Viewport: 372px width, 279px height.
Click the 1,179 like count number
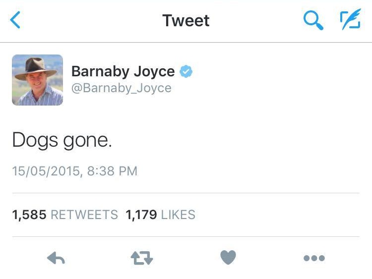(141, 215)
